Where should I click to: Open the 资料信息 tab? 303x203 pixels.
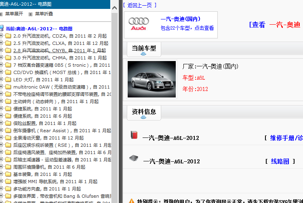point(144,113)
